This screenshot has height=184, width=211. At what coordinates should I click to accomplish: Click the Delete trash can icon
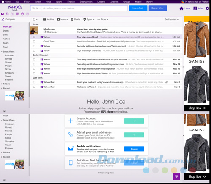pos(72,19)
